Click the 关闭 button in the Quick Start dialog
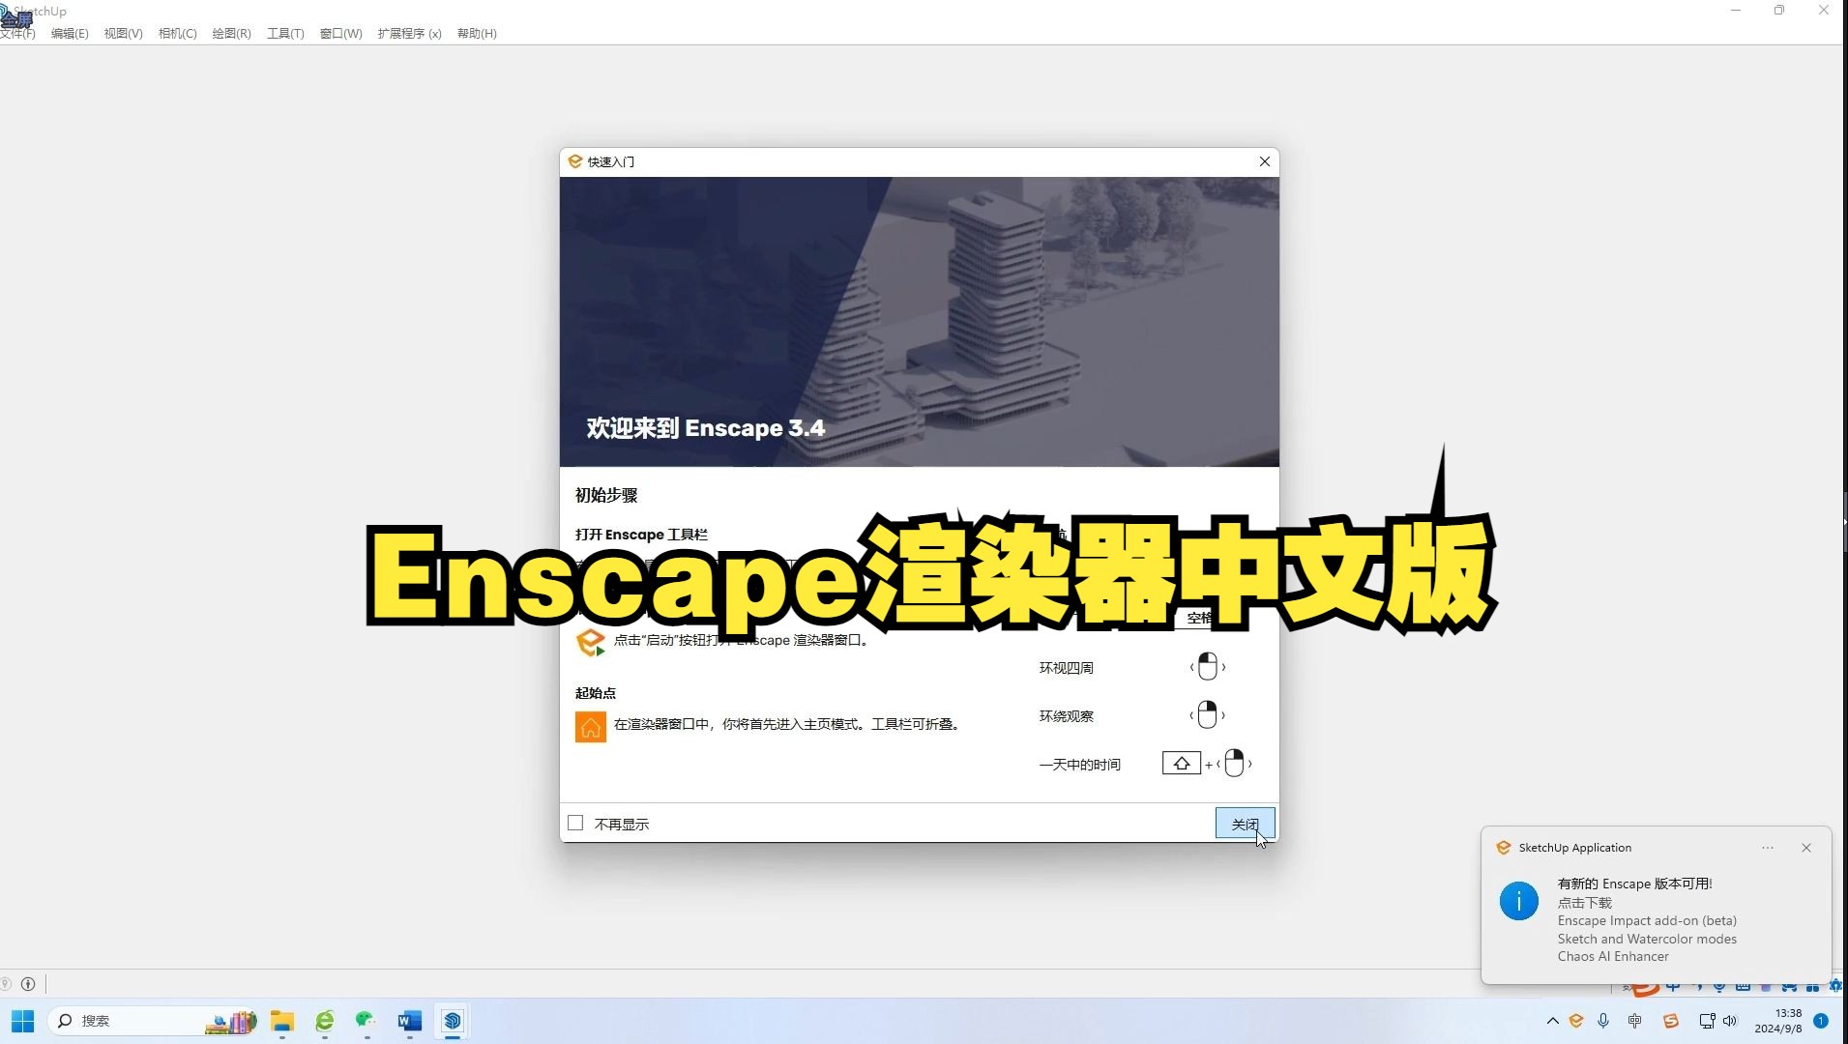Viewport: 1848px width, 1044px height. [x=1245, y=823]
